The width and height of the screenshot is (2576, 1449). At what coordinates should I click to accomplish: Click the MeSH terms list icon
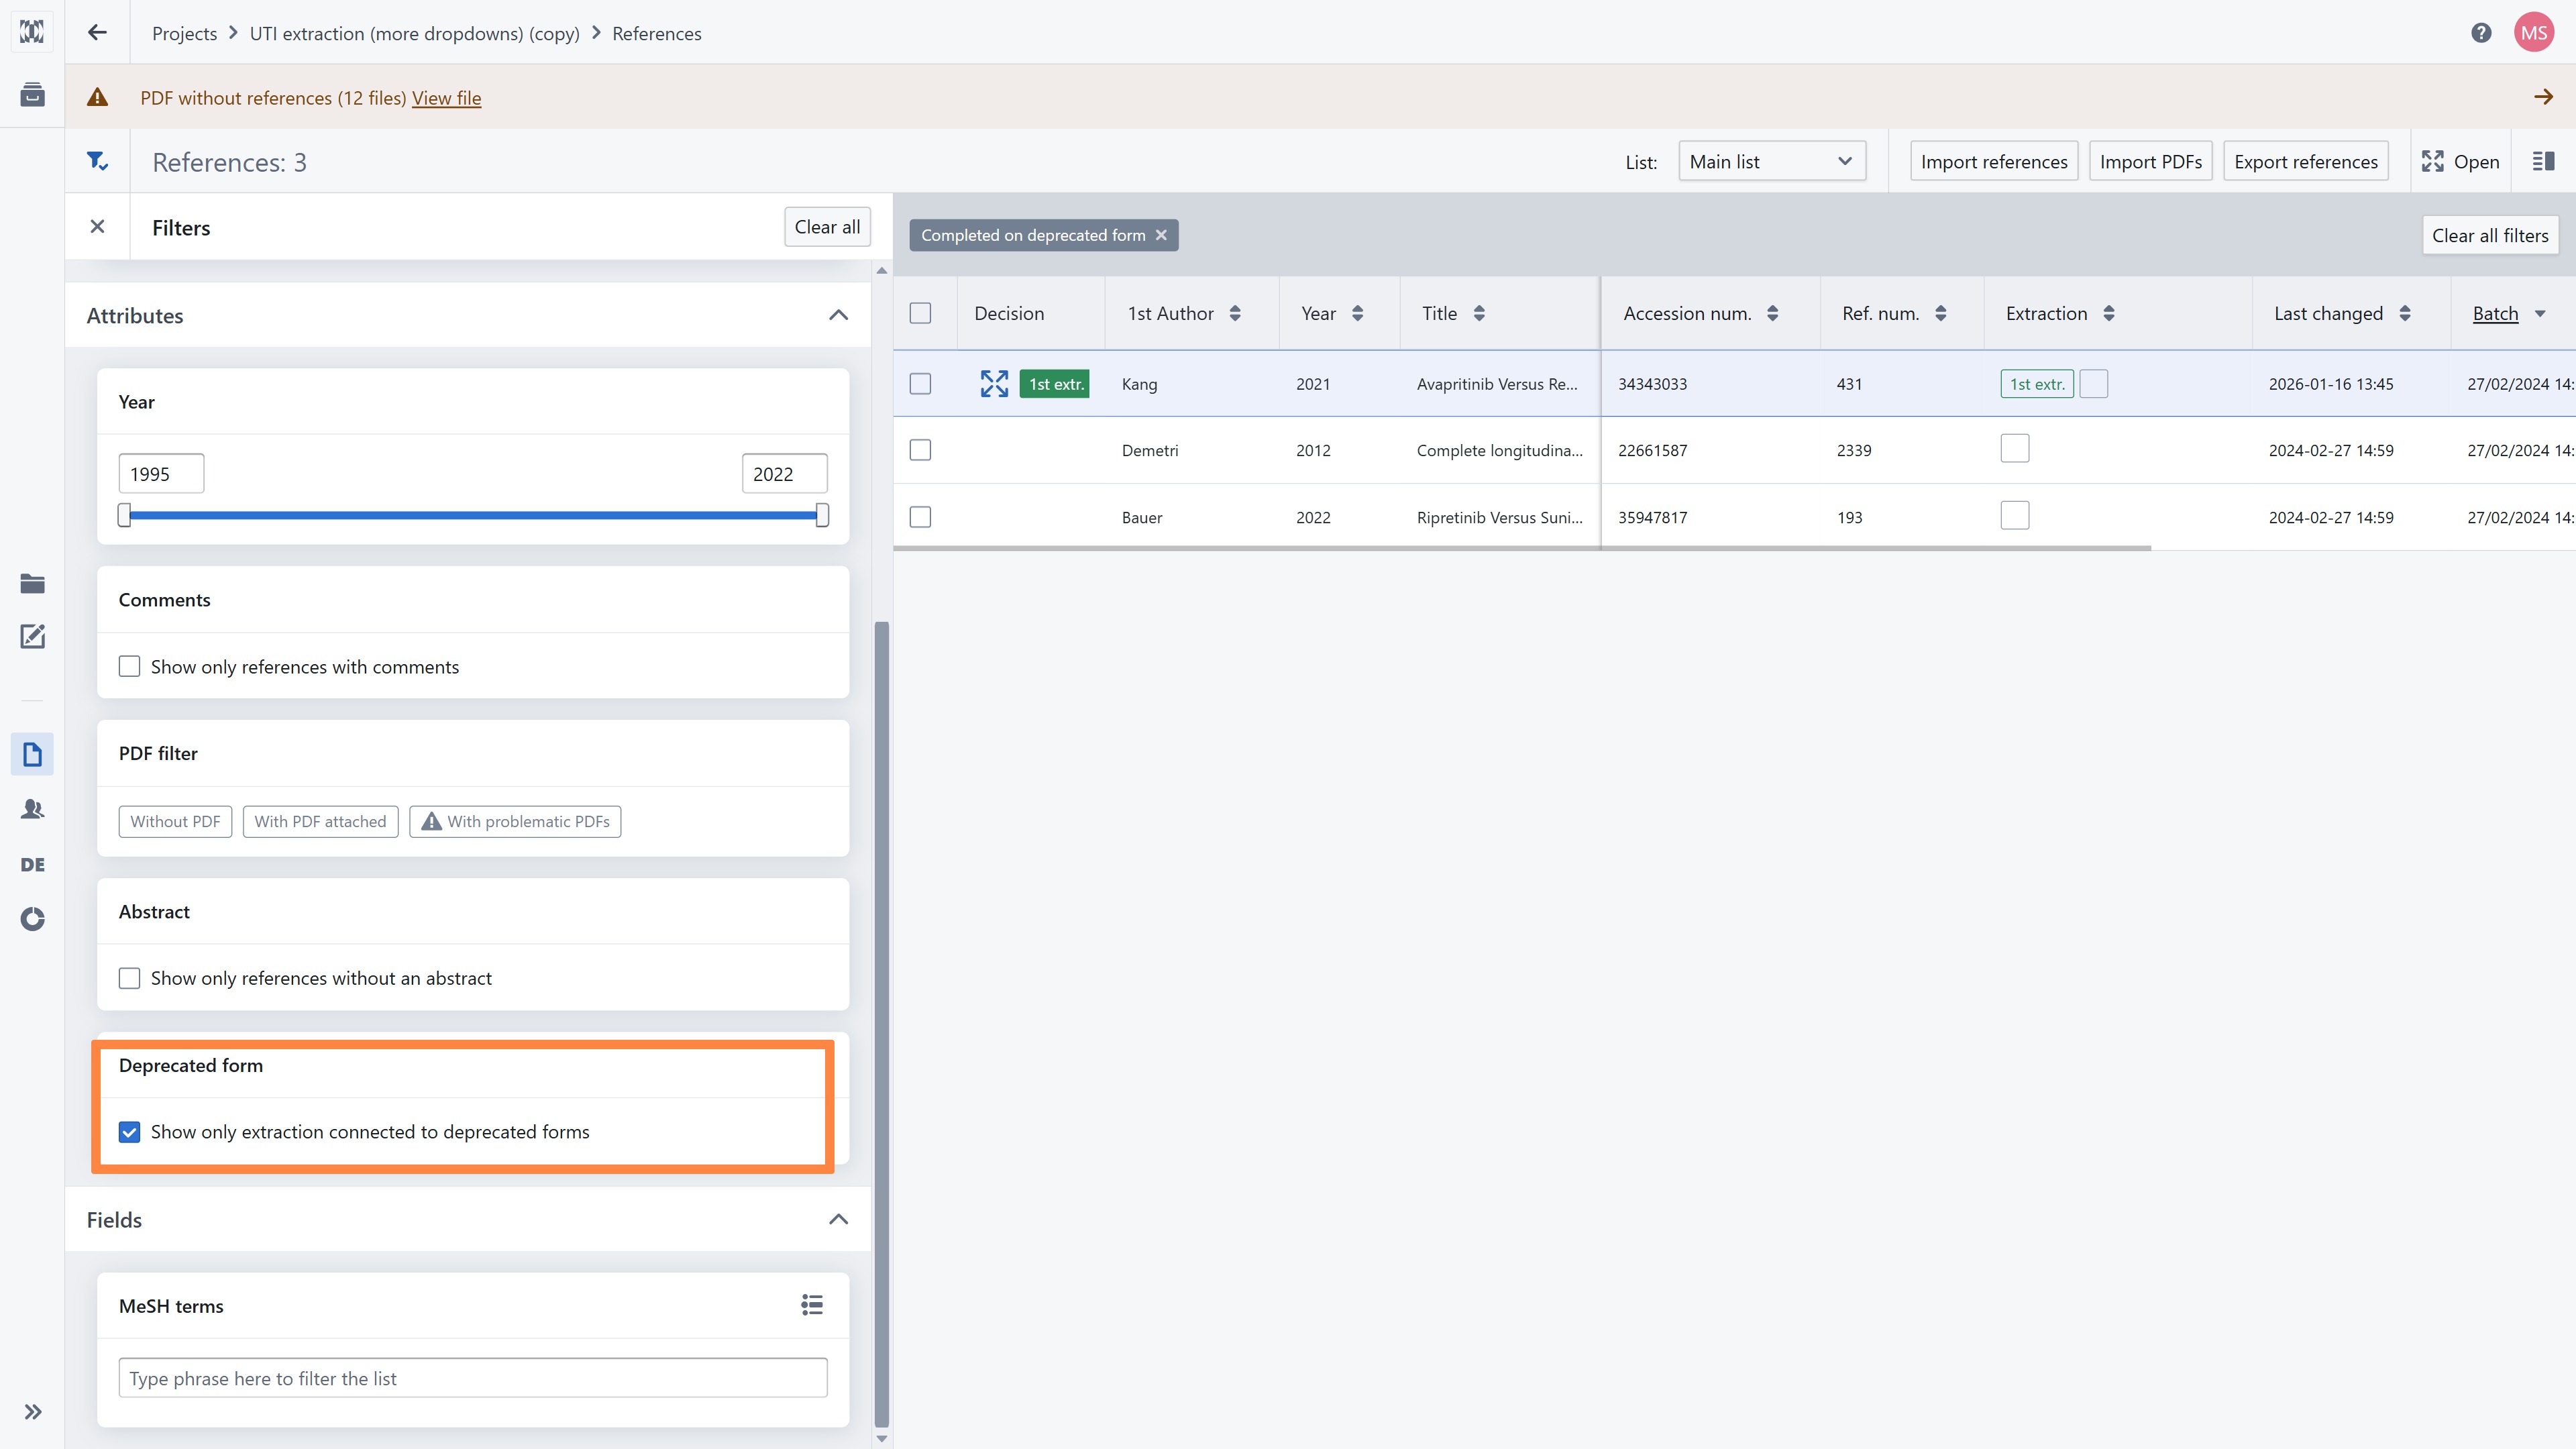point(812,1305)
